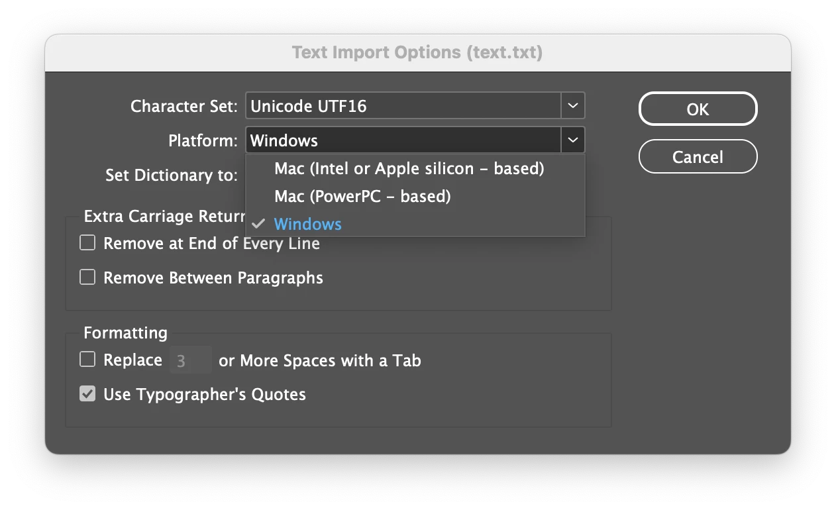Viewport: 836px width, 510px height.
Task: Select Mac (PowerPC - based) from the list
Action: [362, 197]
